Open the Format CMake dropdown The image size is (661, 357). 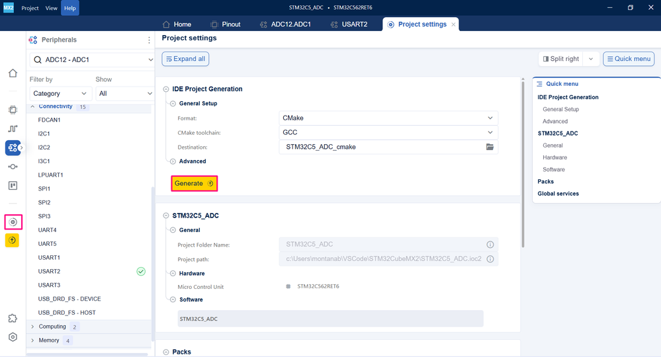point(388,118)
